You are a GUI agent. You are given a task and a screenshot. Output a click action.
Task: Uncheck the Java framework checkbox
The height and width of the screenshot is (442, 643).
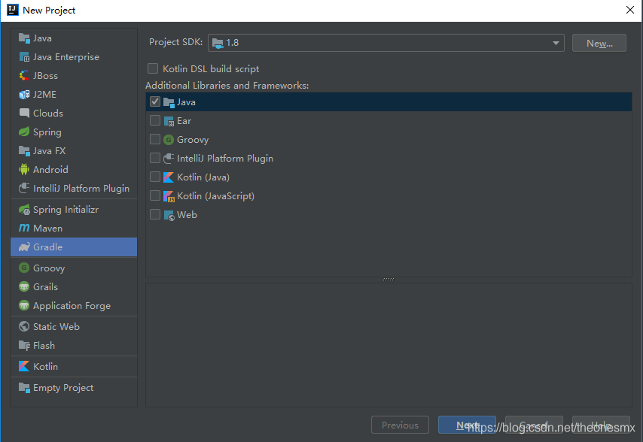(x=155, y=101)
